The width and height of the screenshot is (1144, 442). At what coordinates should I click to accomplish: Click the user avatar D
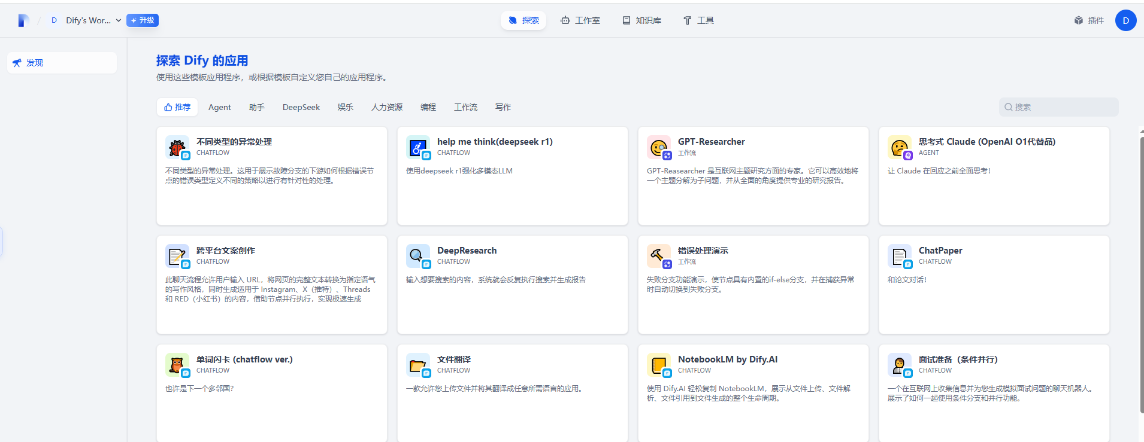(x=1125, y=20)
